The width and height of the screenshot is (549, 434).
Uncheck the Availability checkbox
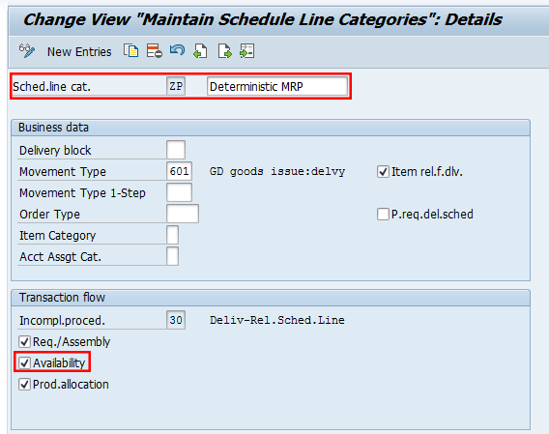click(24, 362)
